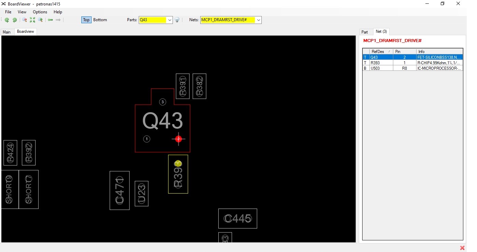This screenshot has width=477, height=252.
Task: Go back with the green left arrow
Action: coord(50,20)
